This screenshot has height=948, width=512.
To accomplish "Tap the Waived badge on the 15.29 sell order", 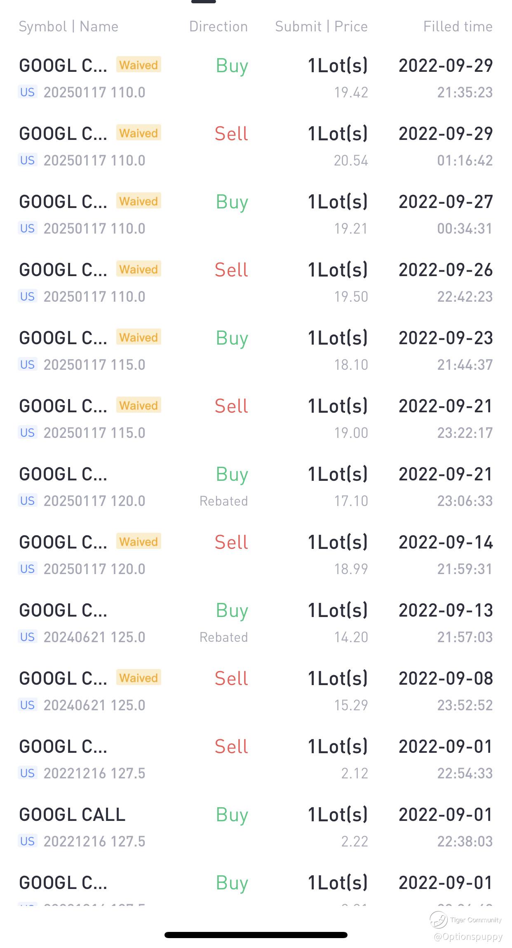I will click(139, 678).
